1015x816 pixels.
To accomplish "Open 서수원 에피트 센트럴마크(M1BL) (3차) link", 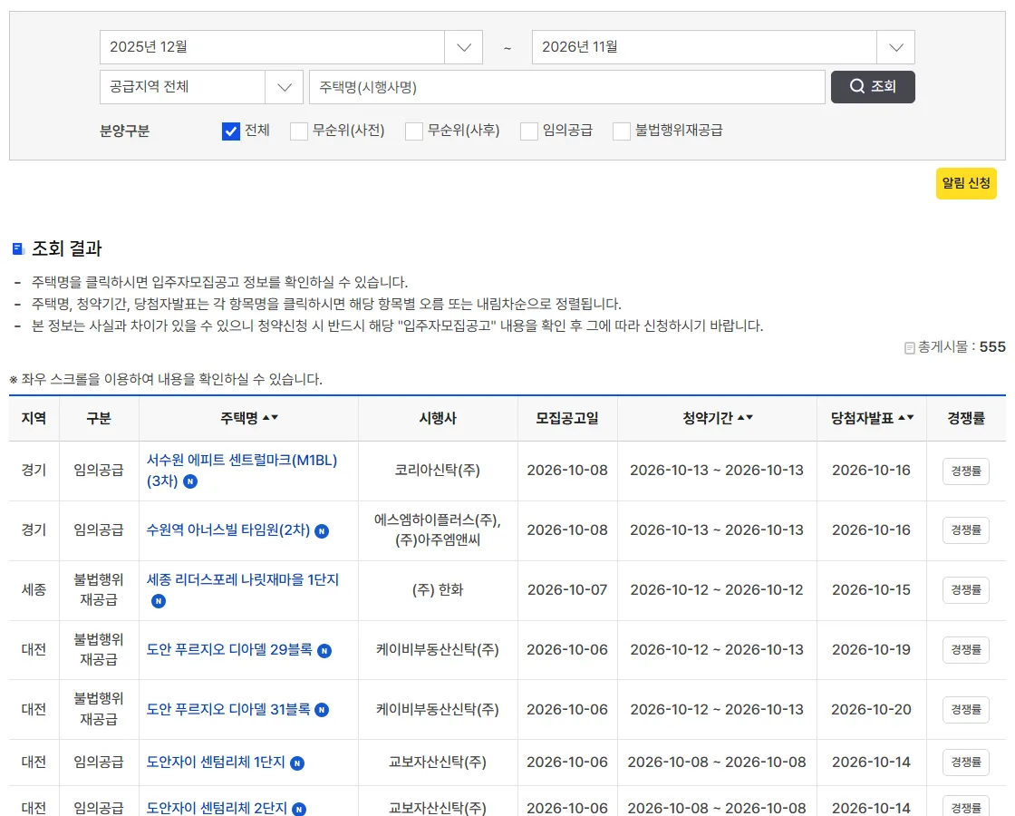I will (241, 471).
